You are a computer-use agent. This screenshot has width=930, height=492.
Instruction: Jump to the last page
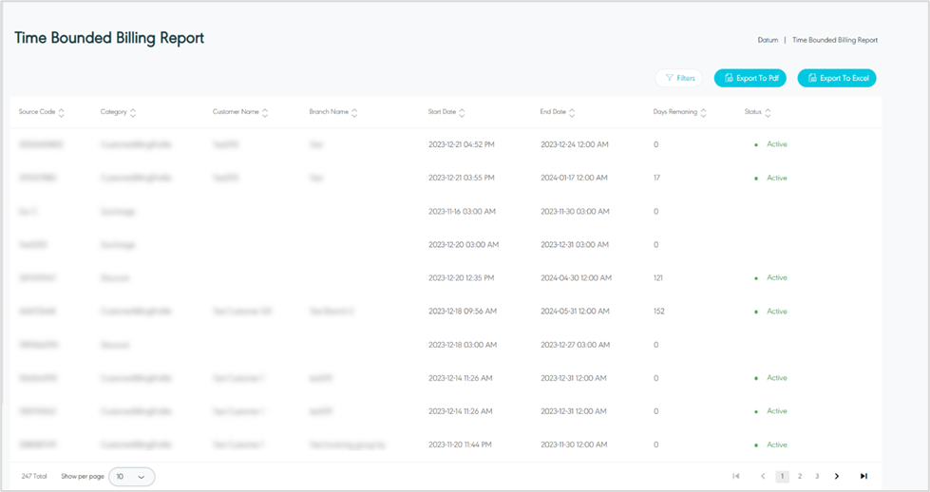(864, 476)
